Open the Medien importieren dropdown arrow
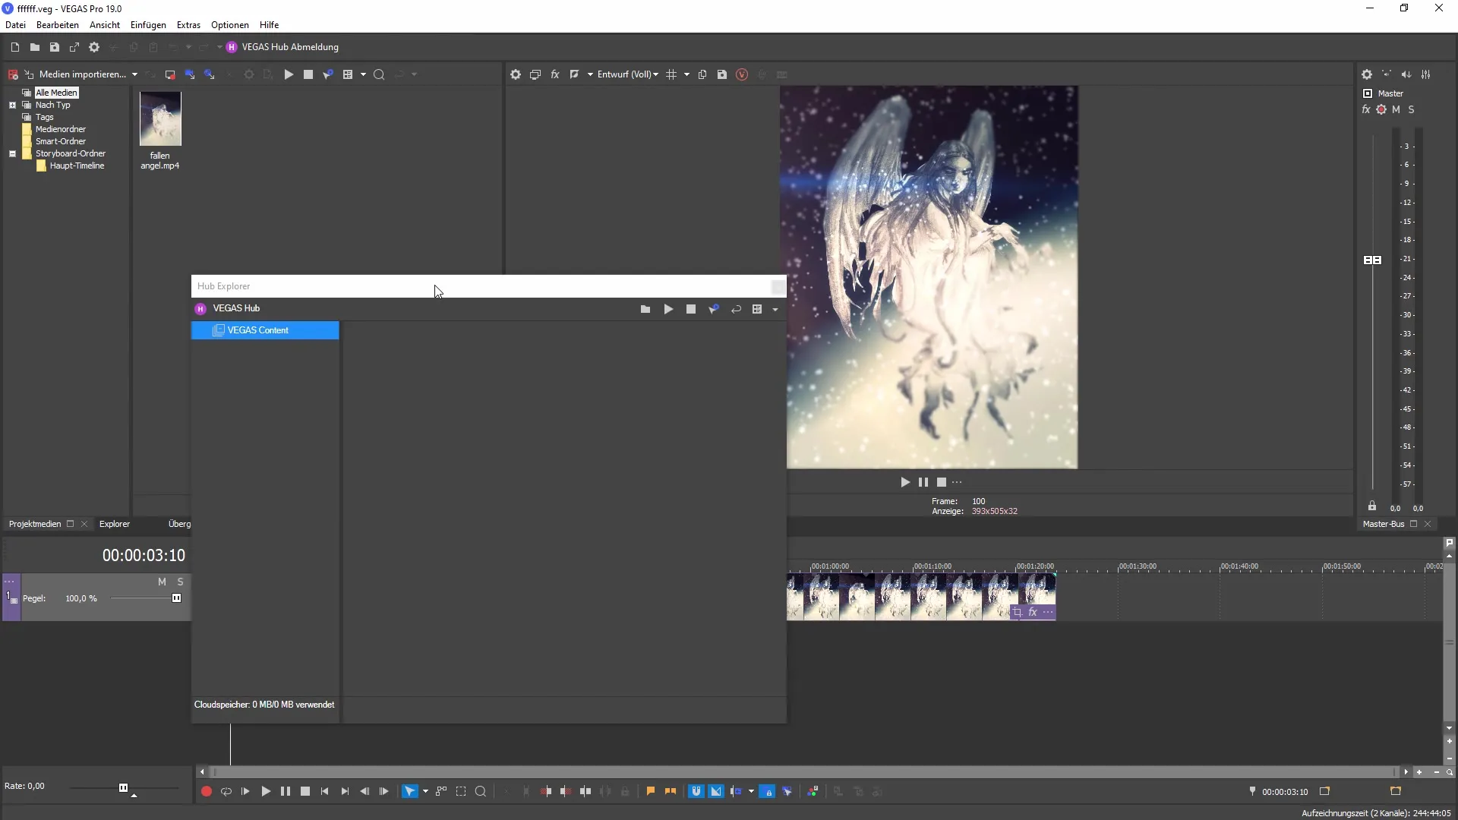 (x=134, y=74)
